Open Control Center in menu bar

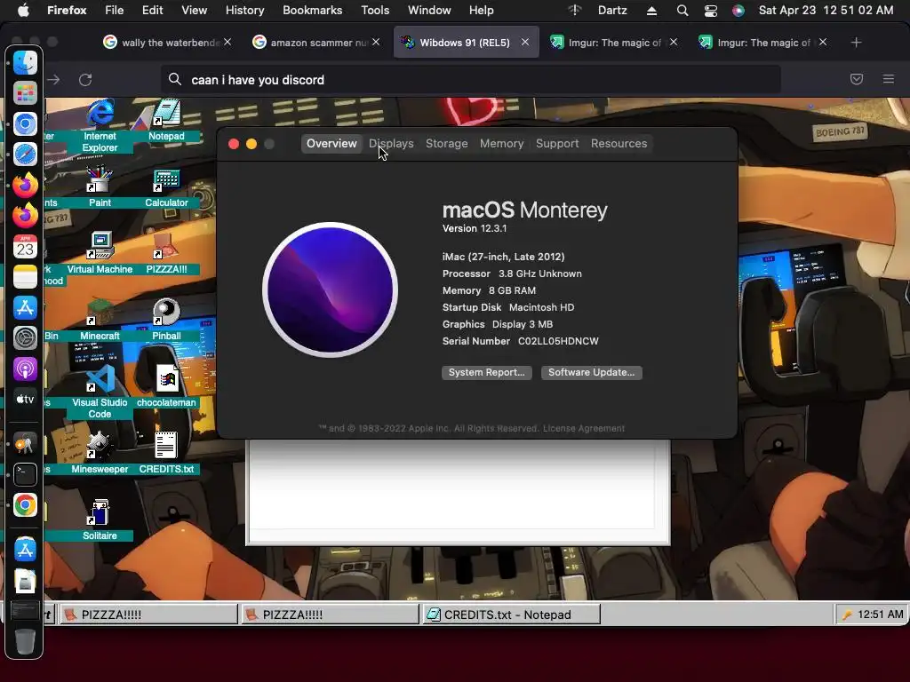pyautogui.click(x=710, y=11)
